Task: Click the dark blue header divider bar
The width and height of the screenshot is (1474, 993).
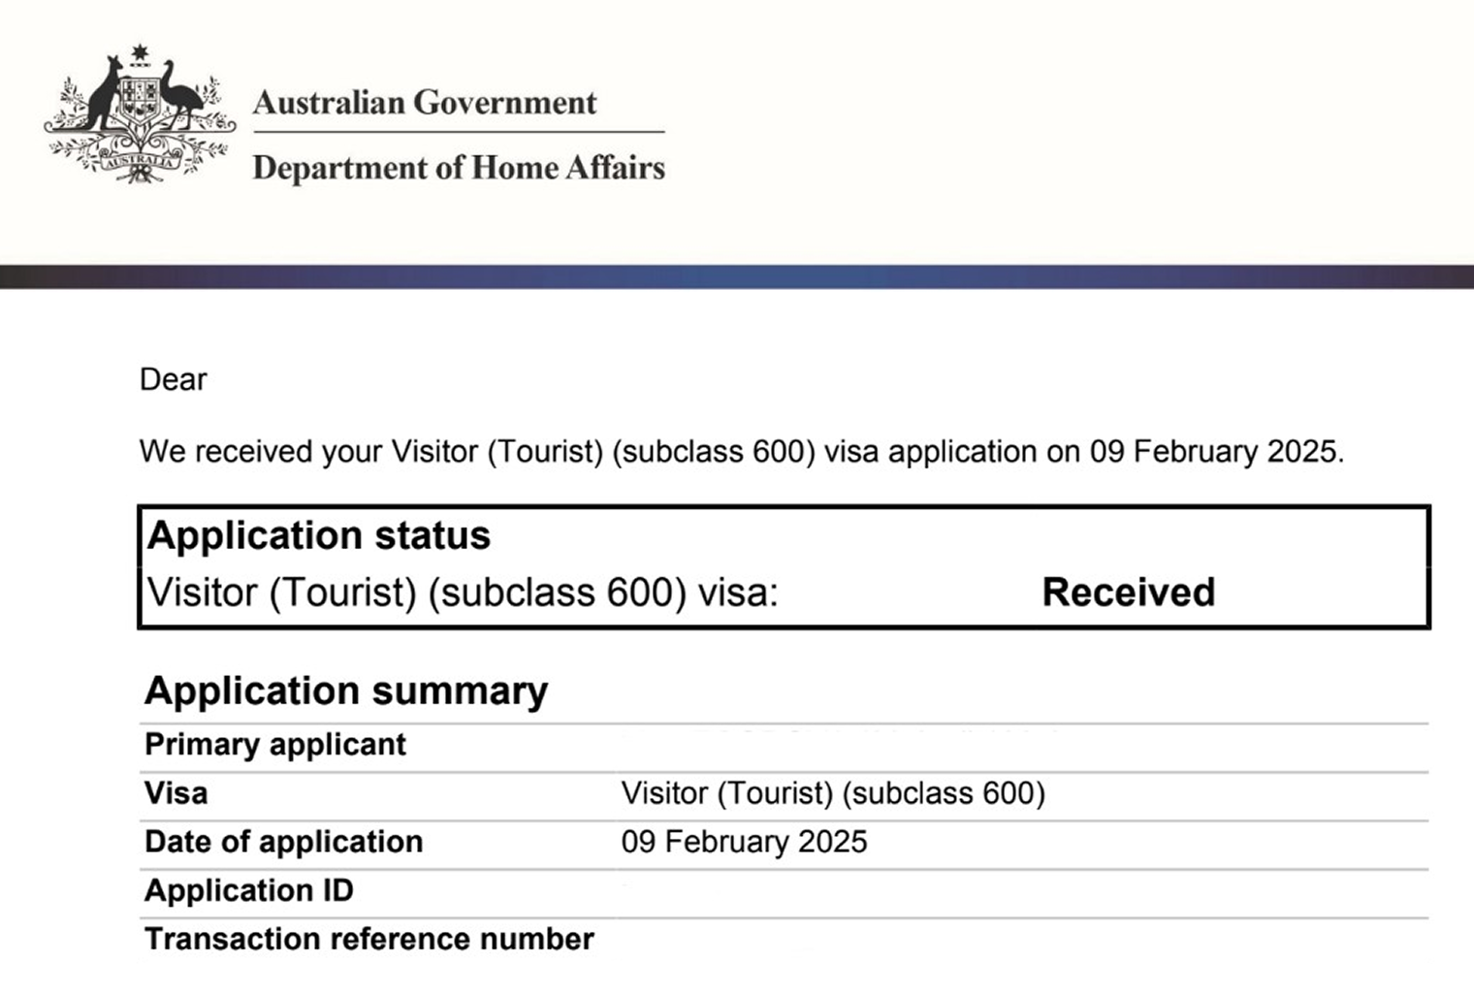Action: pos(737,276)
